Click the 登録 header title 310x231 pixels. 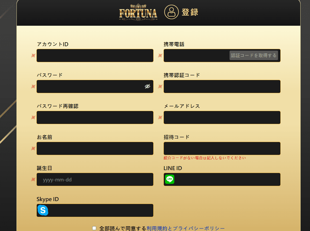(x=190, y=12)
